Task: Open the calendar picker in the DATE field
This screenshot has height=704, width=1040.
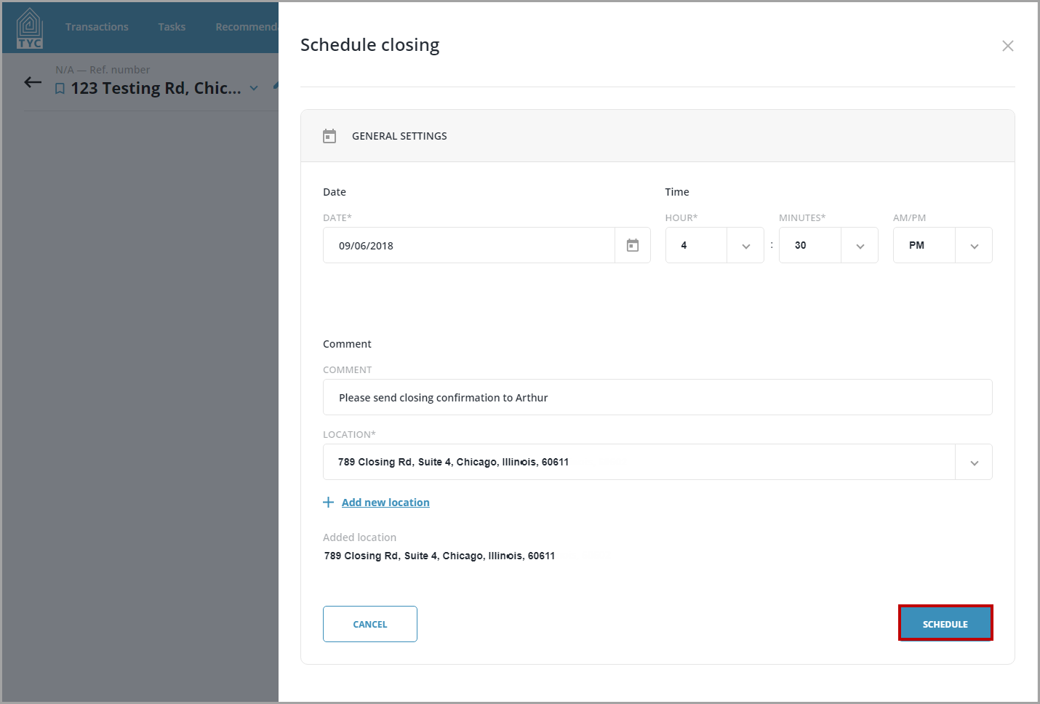Action: tap(631, 245)
